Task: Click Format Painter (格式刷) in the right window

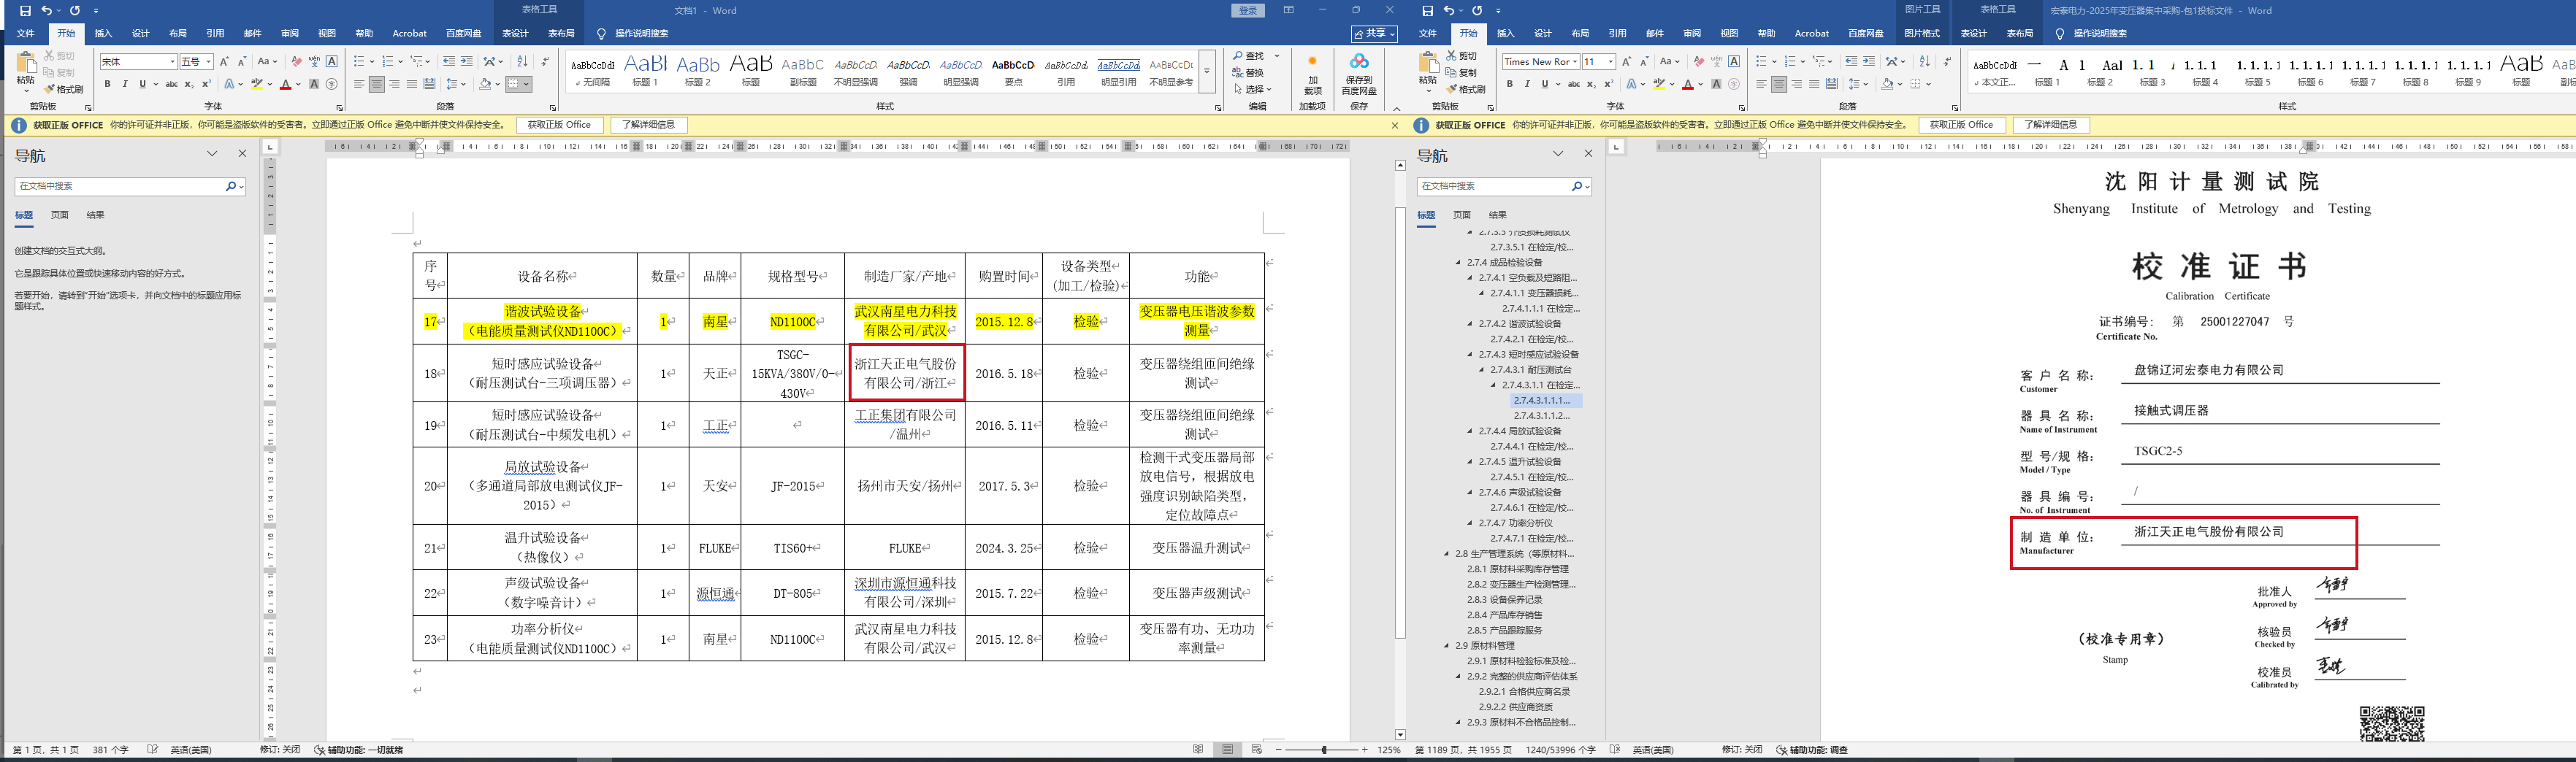Action: point(1471,89)
